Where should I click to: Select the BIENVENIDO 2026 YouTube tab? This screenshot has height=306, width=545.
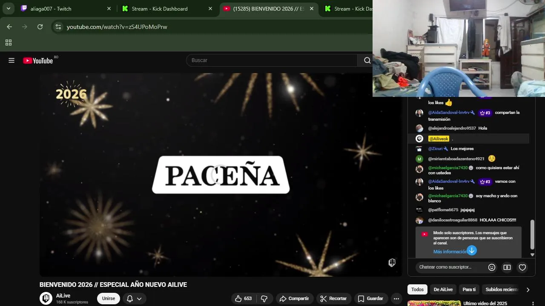[269, 8]
